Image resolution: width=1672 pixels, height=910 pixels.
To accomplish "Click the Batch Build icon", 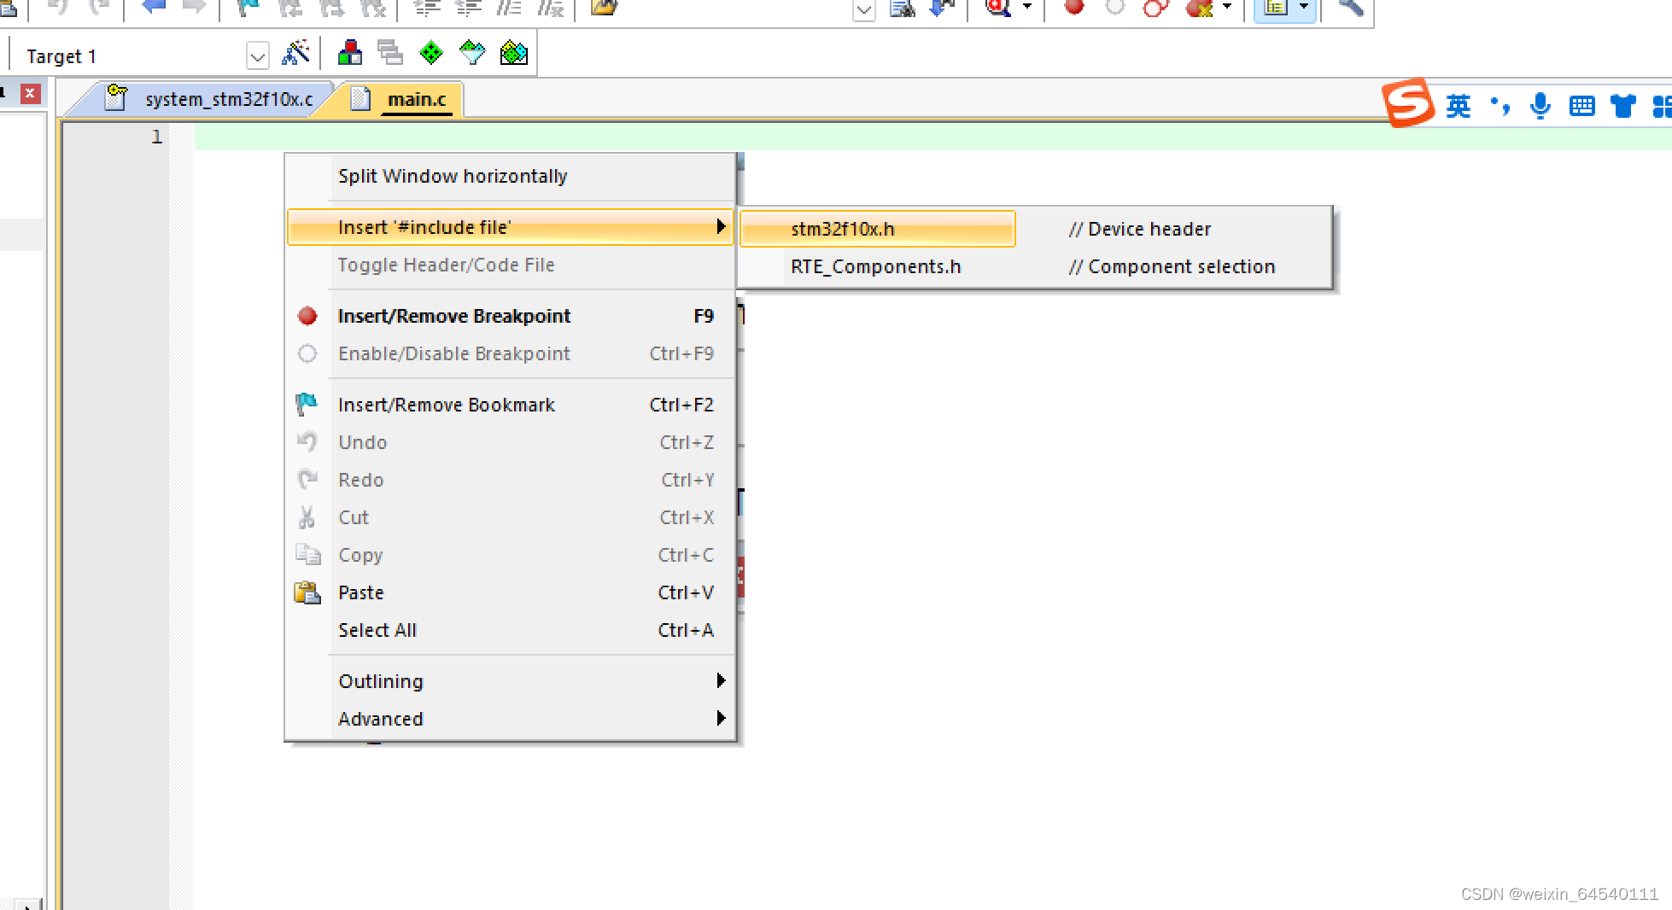I will point(390,52).
